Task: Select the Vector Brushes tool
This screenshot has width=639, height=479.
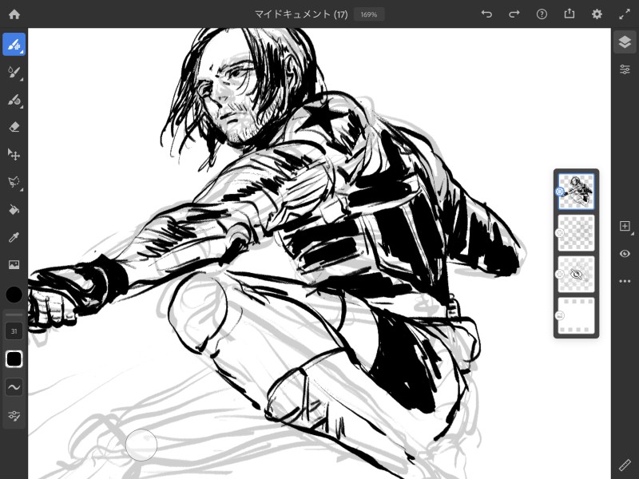Action: tap(14, 100)
